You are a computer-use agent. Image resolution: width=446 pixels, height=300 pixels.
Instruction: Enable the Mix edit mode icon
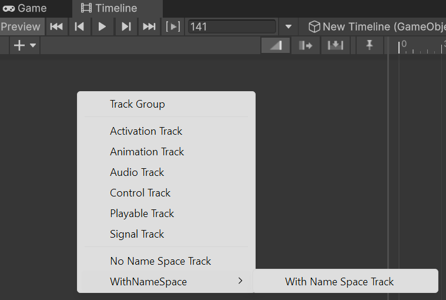click(276, 45)
